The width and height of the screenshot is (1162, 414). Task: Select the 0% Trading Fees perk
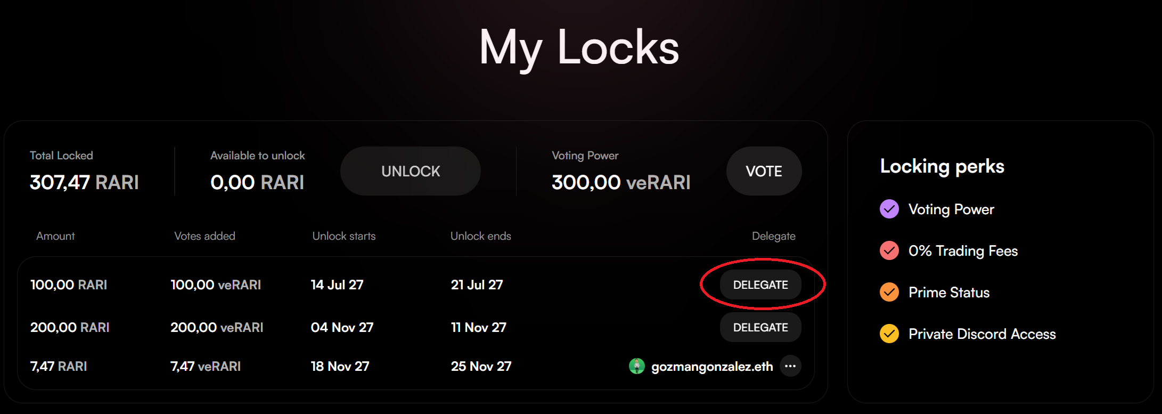[x=963, y=251]
